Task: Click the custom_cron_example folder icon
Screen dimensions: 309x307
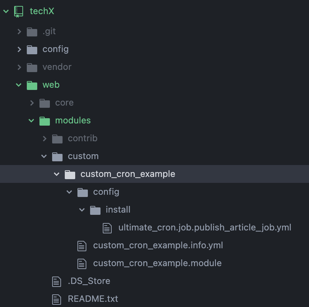Action: [70, 175]
